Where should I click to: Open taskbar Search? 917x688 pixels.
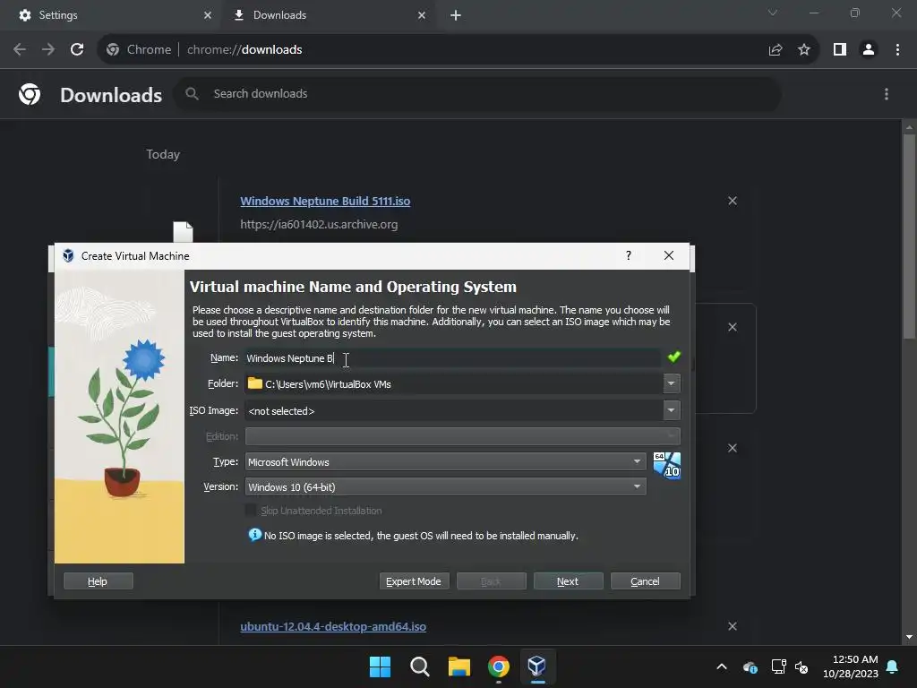[x=420, y=666]
